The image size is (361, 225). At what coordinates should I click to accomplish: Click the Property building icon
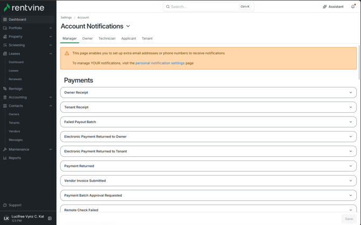5,37
